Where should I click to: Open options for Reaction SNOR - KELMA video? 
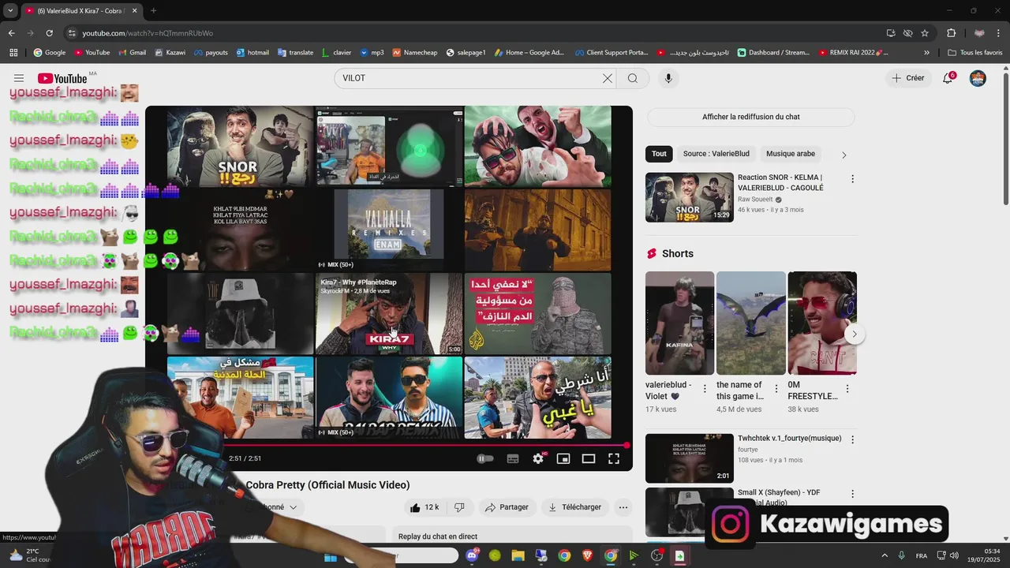coord(852,179)
